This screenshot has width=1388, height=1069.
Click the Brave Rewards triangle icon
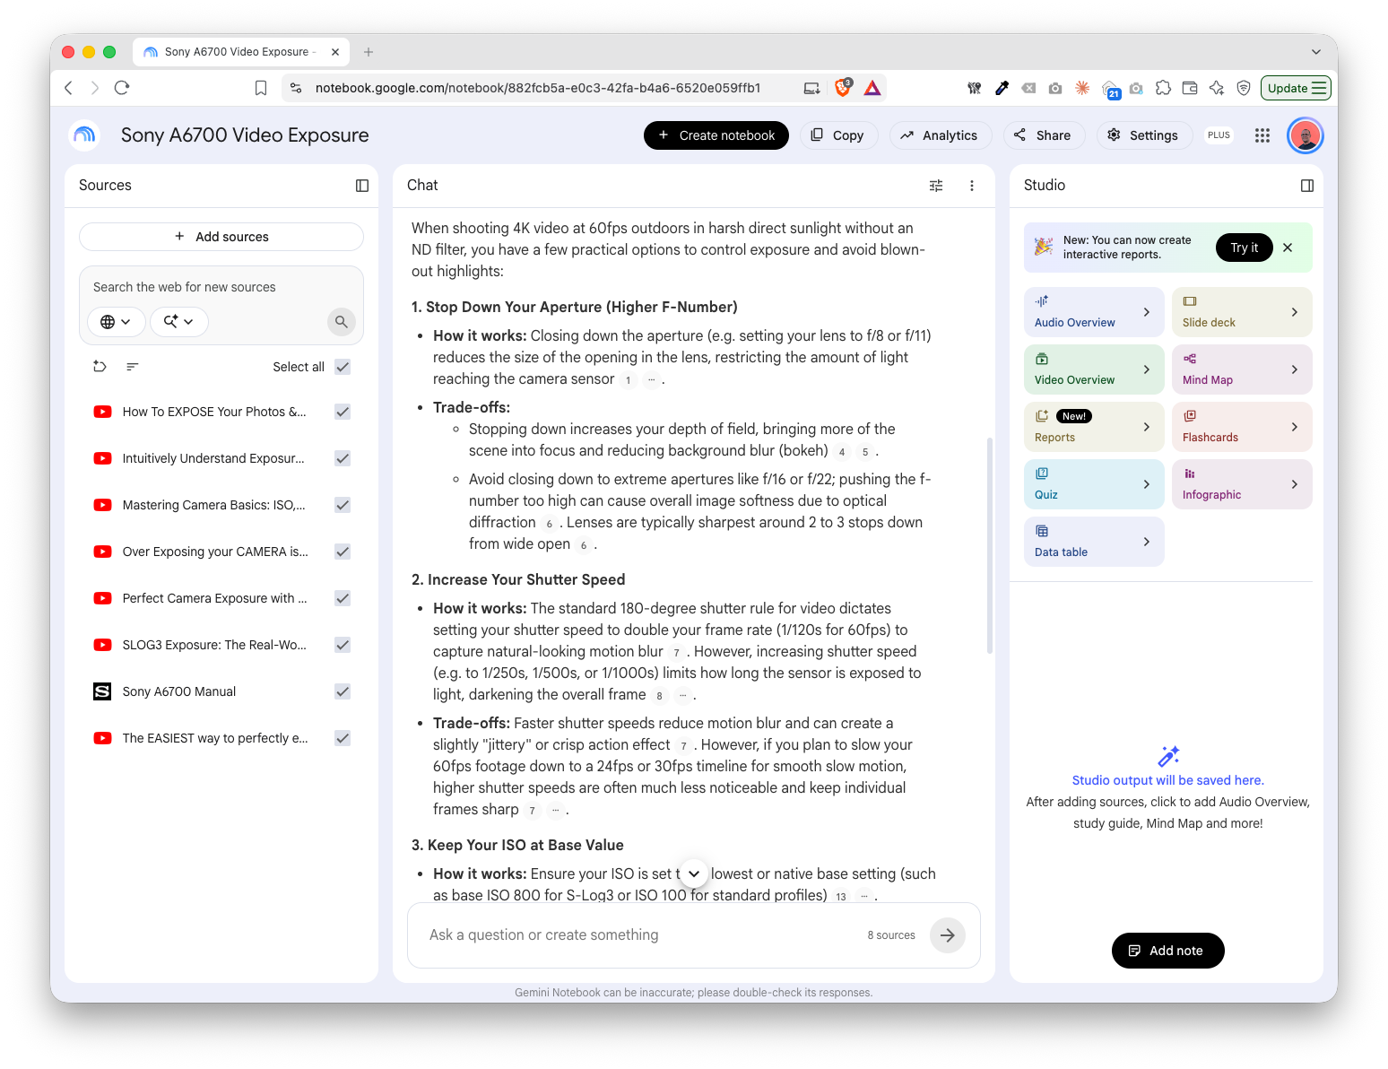pos(872,88)
